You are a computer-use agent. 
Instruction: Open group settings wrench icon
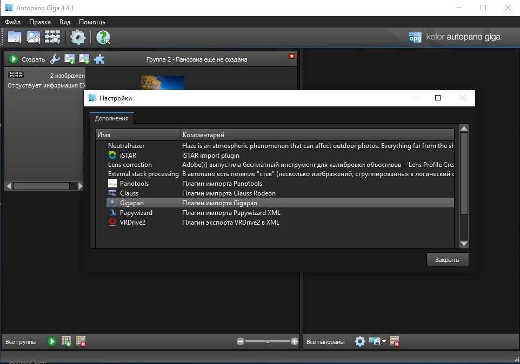tap(55, 59)
